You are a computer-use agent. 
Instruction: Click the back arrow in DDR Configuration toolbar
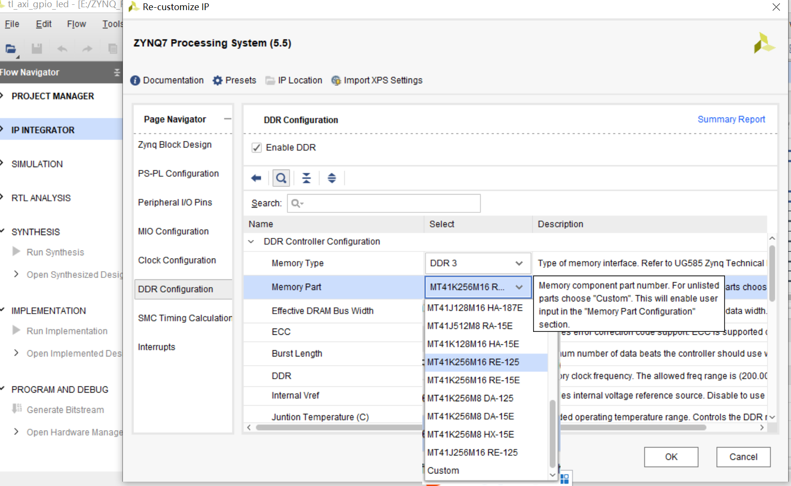coord(256,178)
